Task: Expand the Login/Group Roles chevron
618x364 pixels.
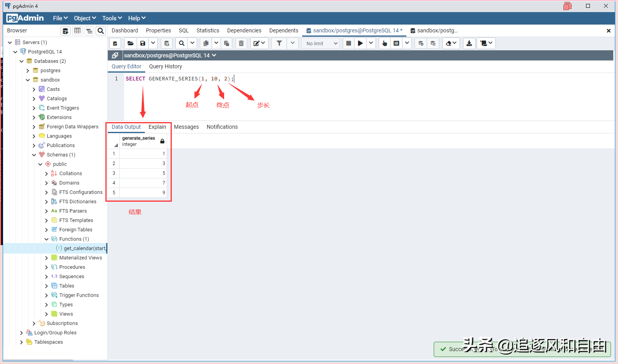Action: pyautogui.click(x=21, y=333)
